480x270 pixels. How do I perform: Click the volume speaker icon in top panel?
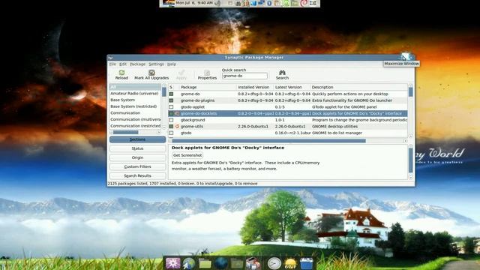click(217, 3)
